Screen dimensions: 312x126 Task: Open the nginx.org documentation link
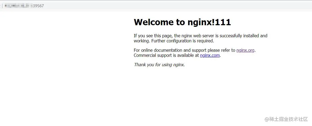pyautogui.click(x=245, y=50)
